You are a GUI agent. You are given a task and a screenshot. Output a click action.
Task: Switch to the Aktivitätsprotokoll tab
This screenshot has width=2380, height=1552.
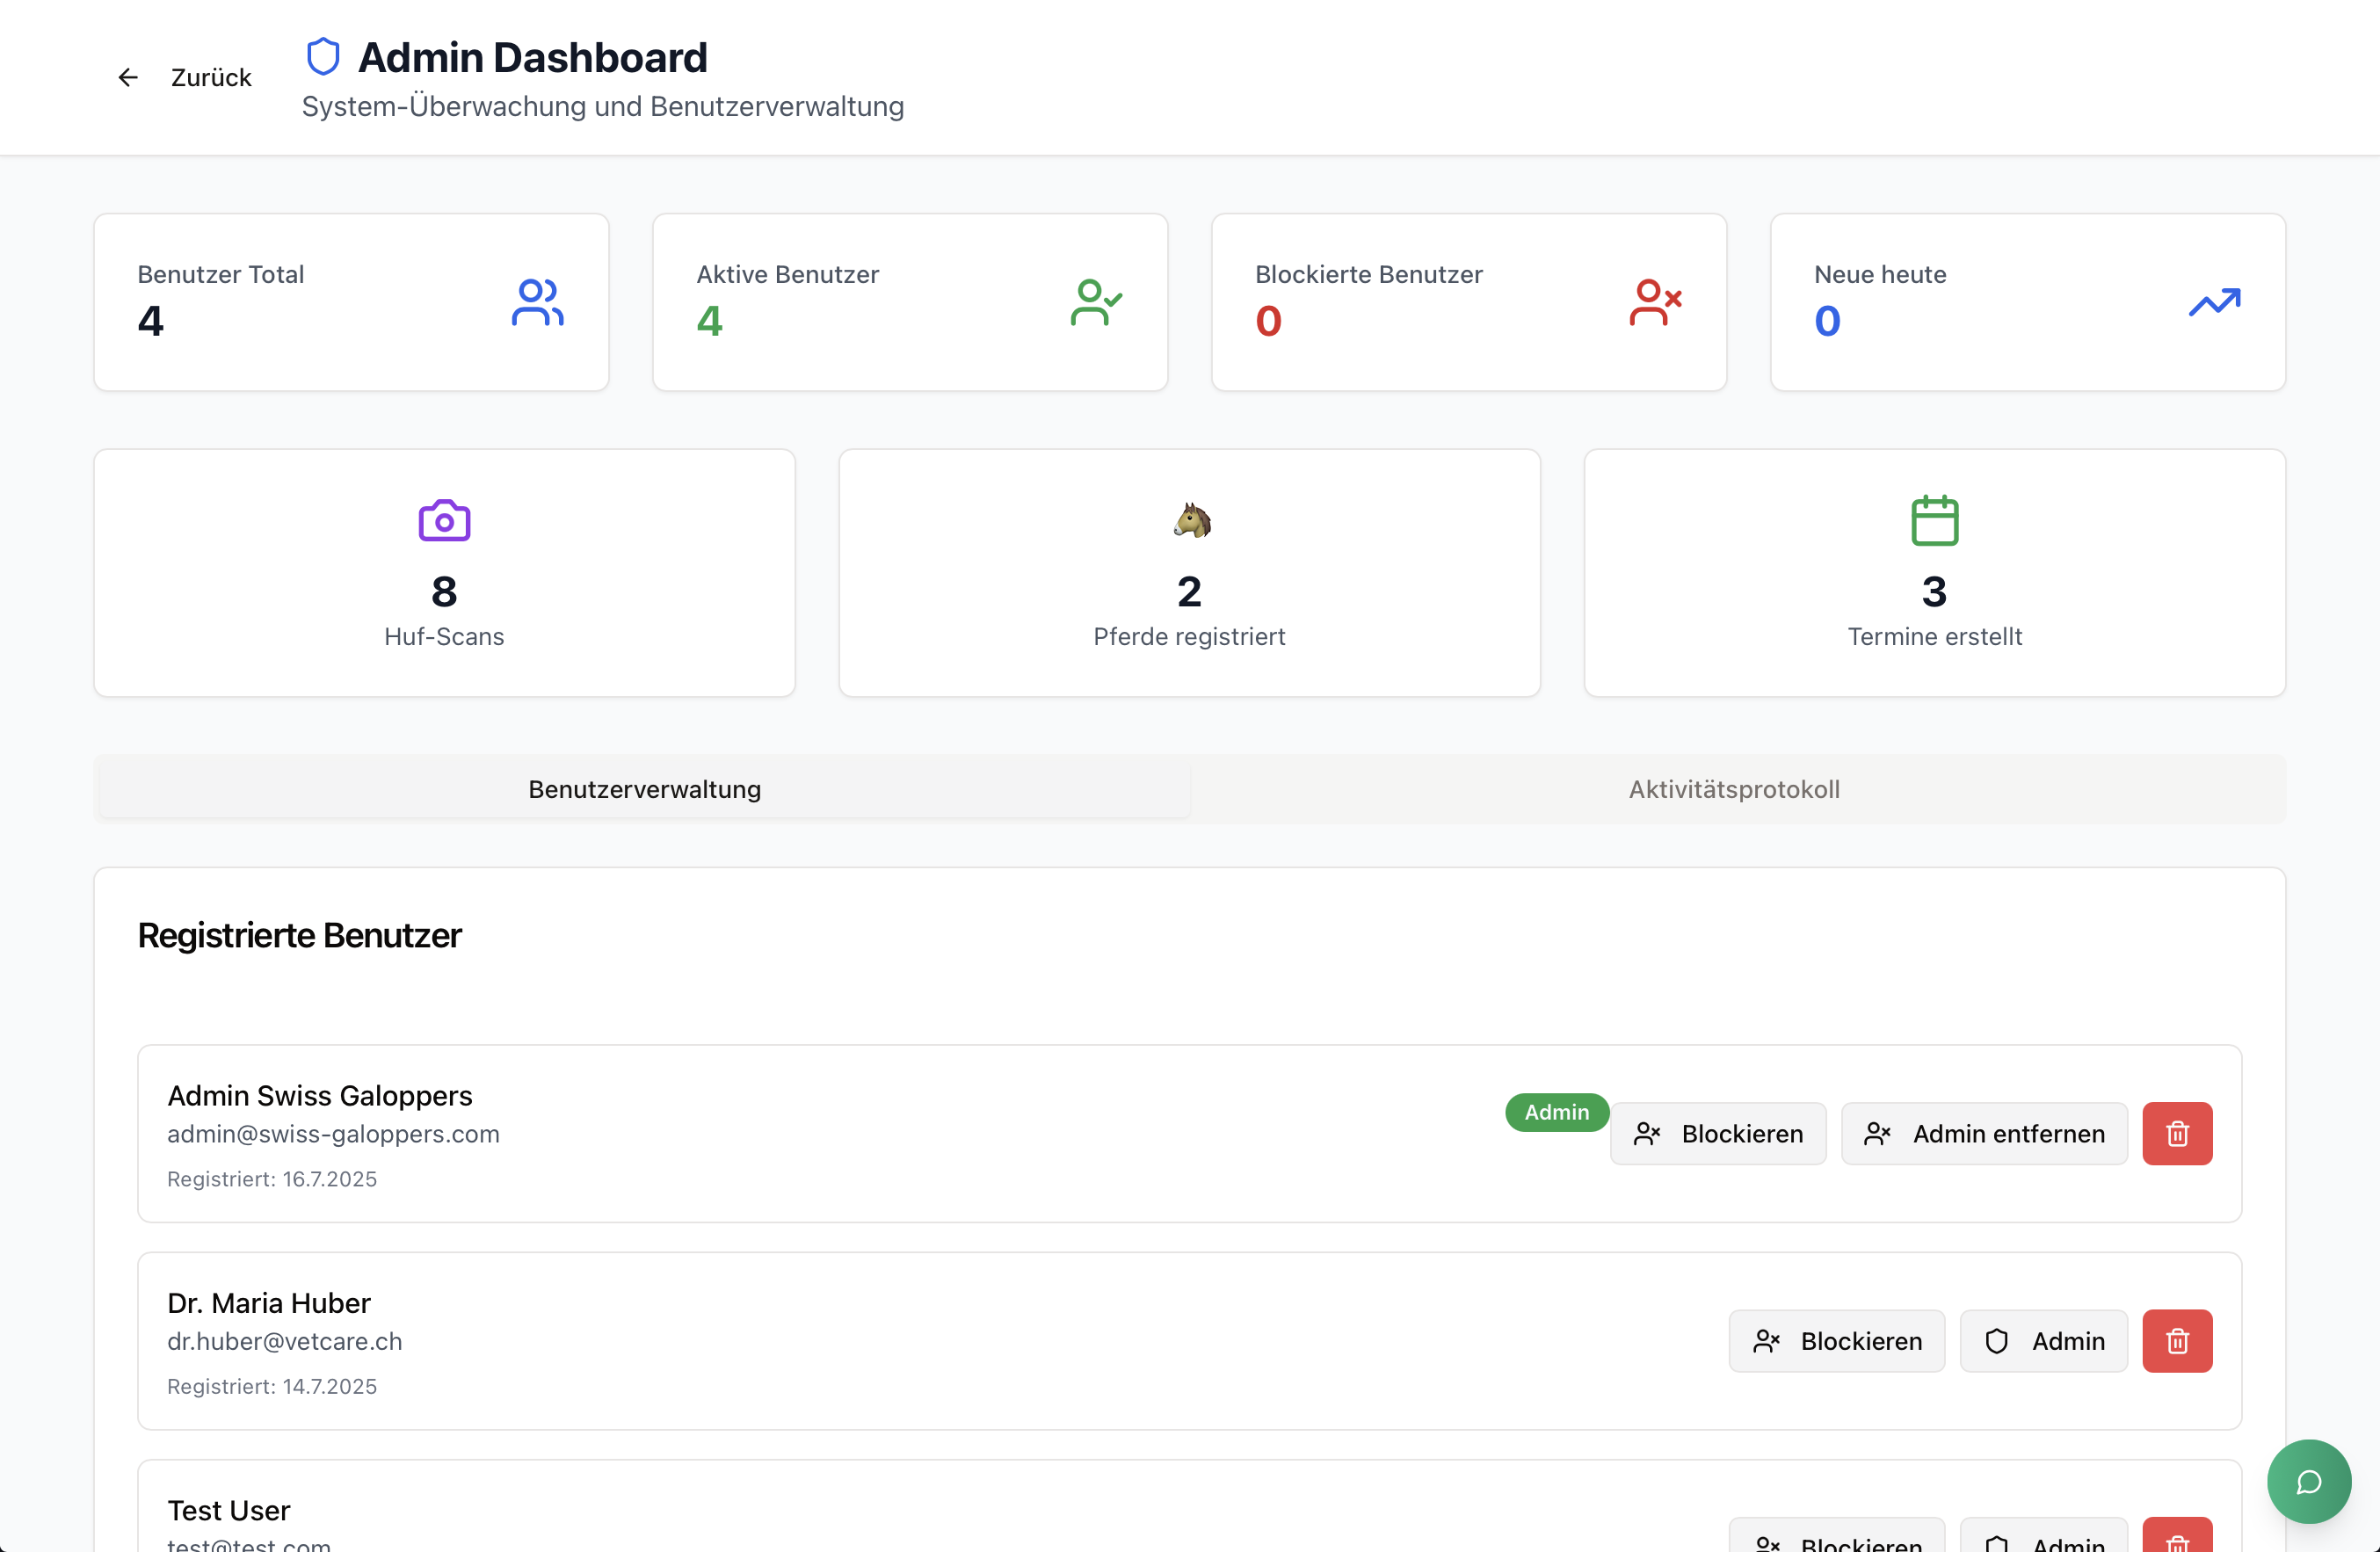tap(1734, 789)
